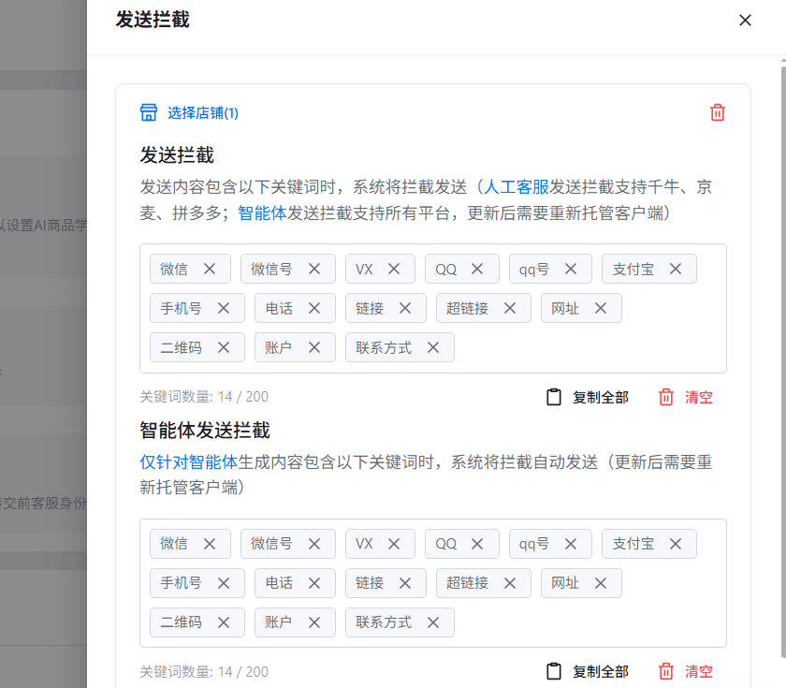The width and height of the screenshot is (786, 688).
Task: Click the X to close the 发送拦截 dialog
Action: [x=745, y=20]
